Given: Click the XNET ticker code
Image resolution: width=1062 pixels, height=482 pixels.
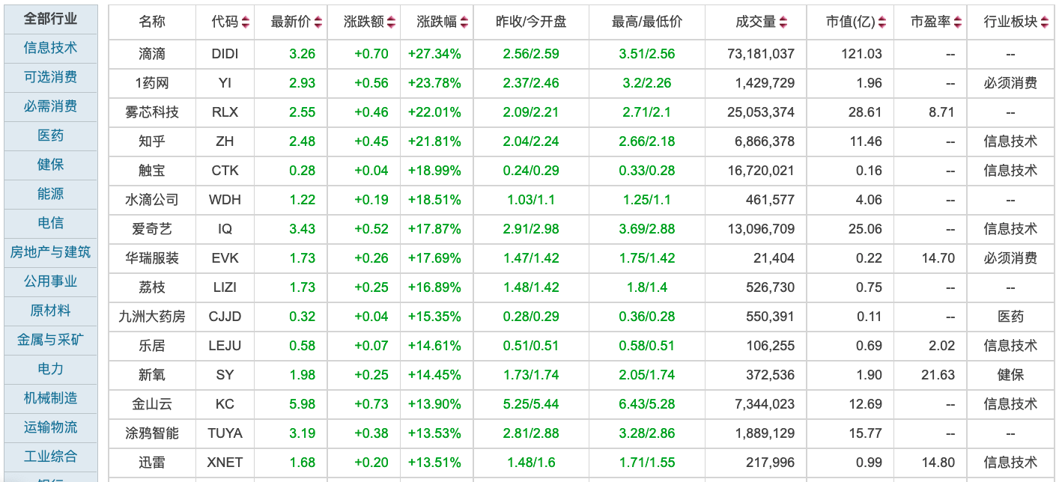Looking at the screenshot, I should click(225, 463).
